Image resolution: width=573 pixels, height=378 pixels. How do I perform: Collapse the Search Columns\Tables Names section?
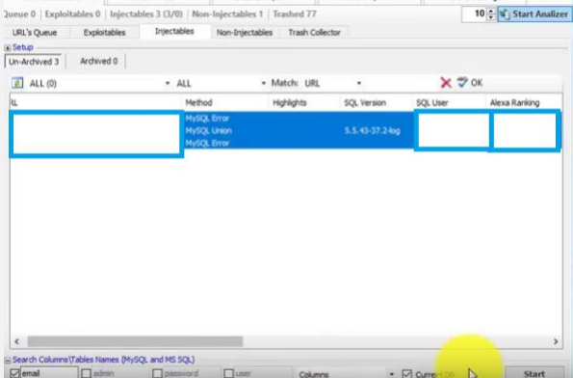(8, 360)
